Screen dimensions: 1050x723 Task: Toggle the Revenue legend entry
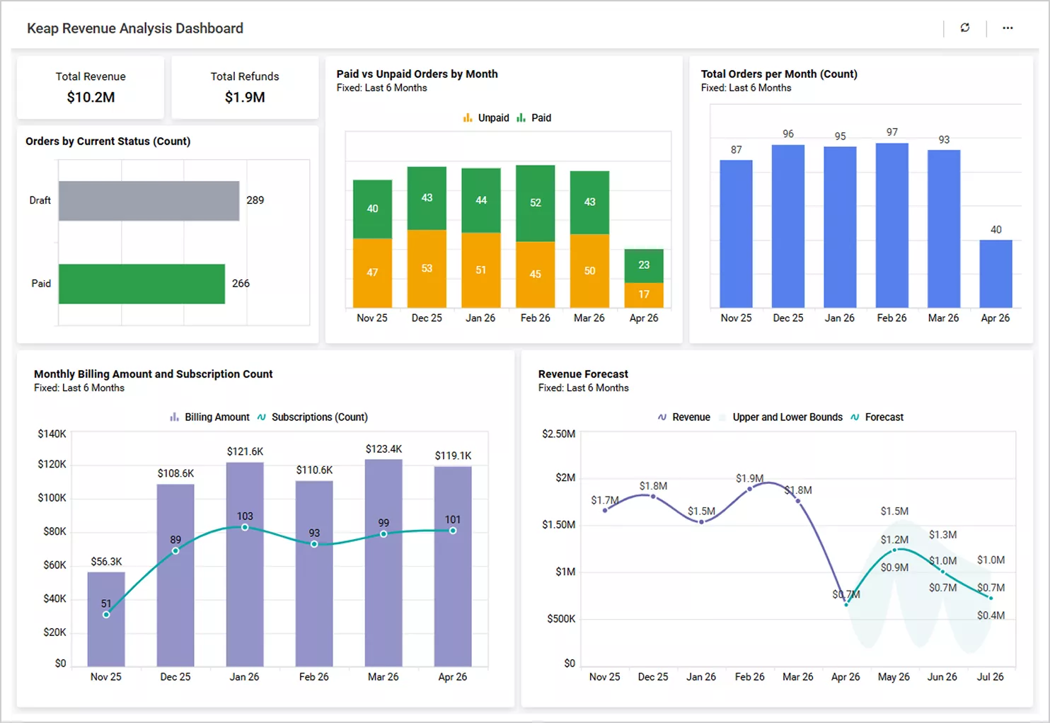coord(683,417)
